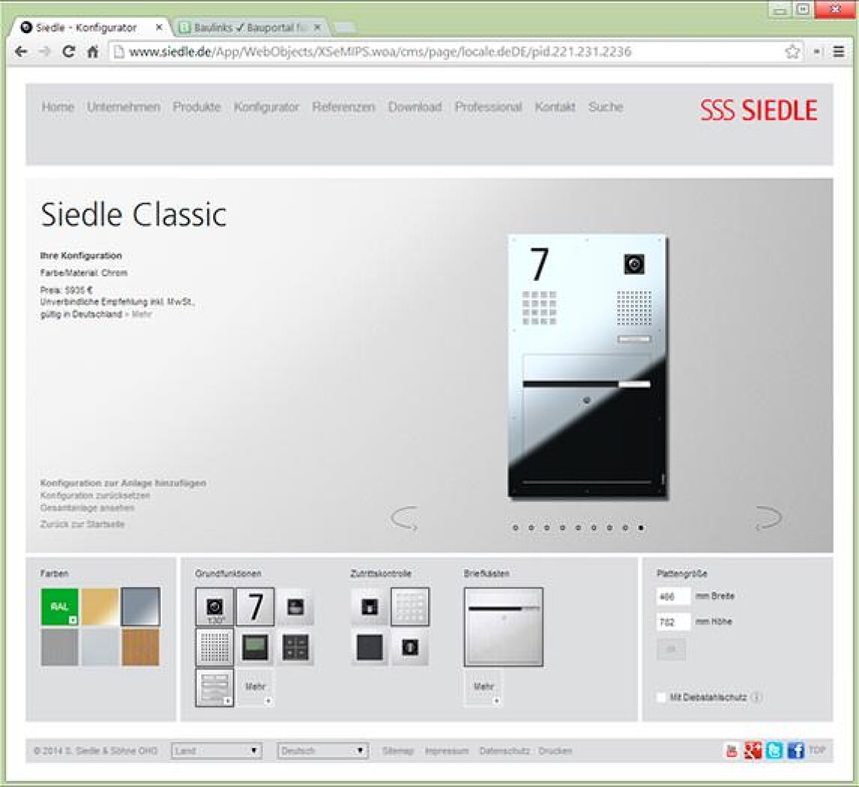The image size is (859, 787).
Task: Expand Mehr under Grundfunktionen
Action: pos(255,687)
